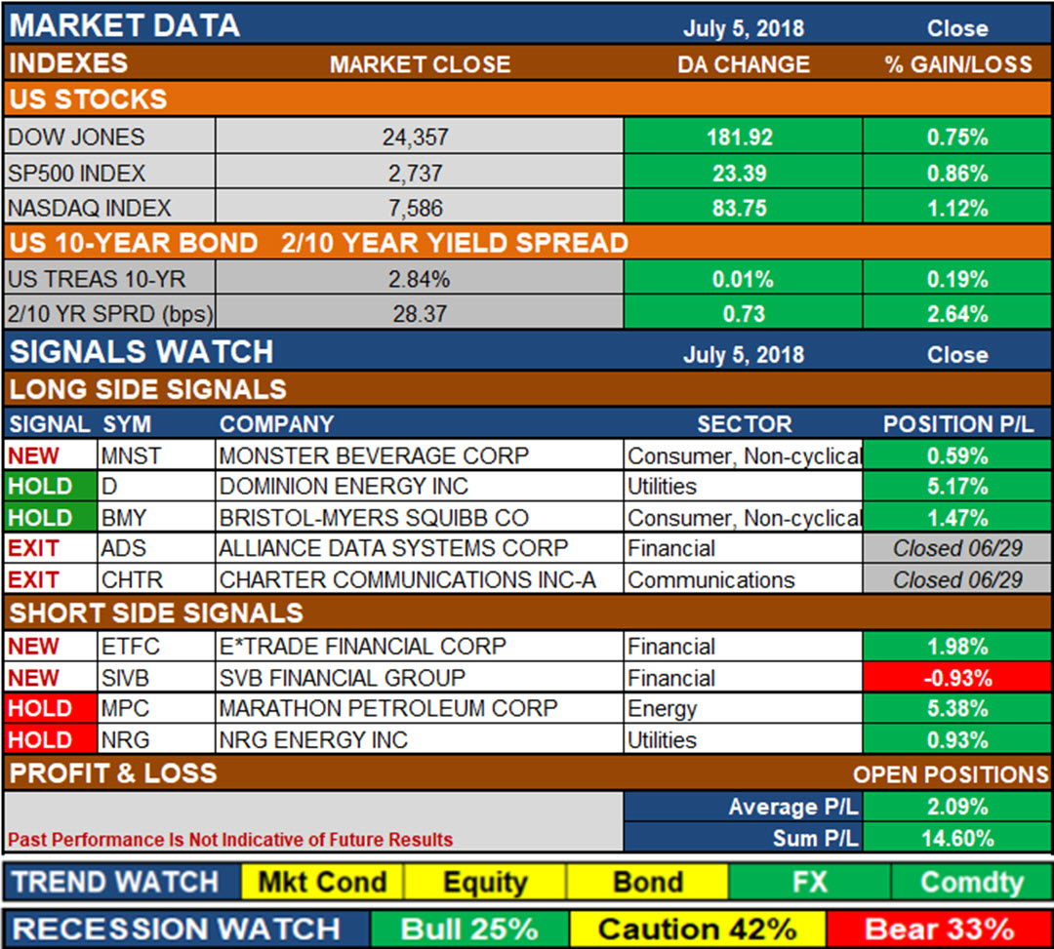
Task: Click MONSTER BEVERAGE CORP company name
Action: 374,456
